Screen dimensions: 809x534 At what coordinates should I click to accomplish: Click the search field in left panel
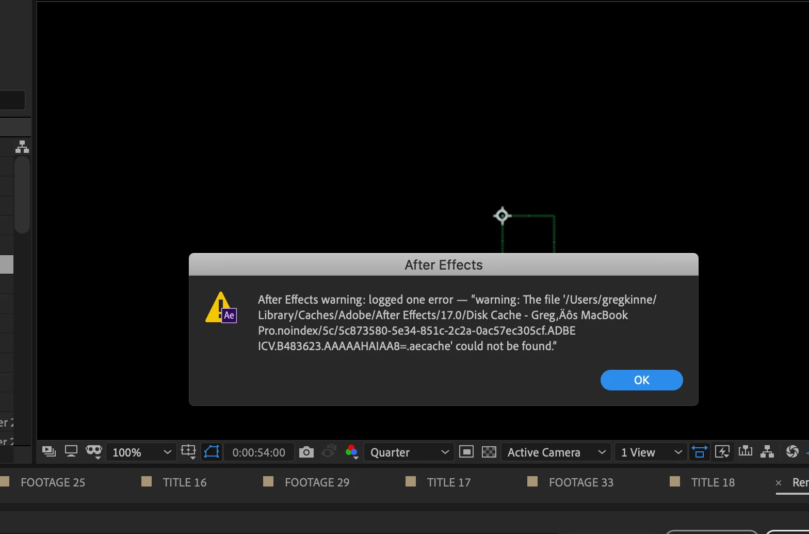tap(12, 100)
